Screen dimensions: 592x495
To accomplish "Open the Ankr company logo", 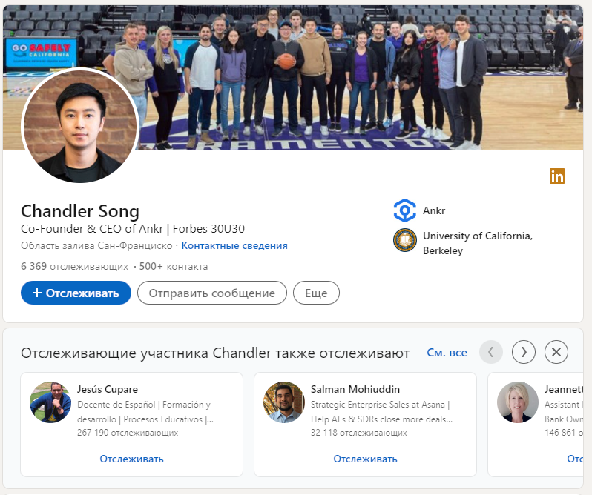I will click(405, 210).
